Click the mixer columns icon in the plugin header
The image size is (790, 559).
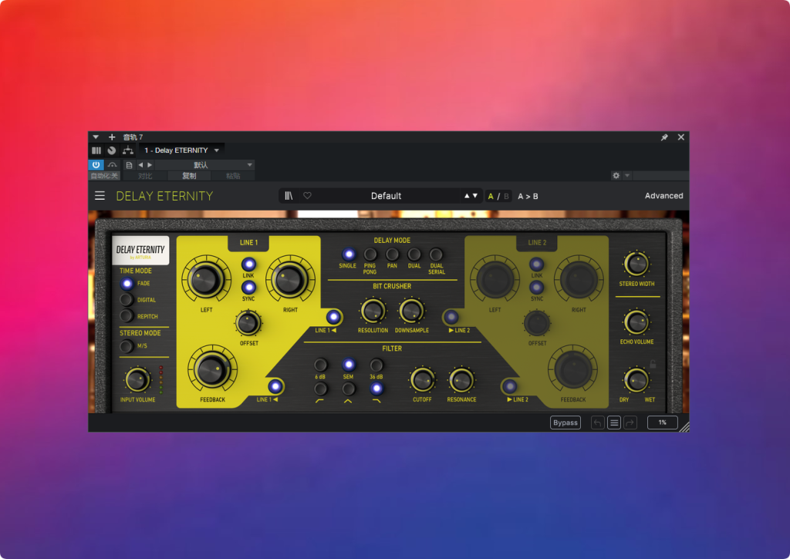[x=96, y=150]
